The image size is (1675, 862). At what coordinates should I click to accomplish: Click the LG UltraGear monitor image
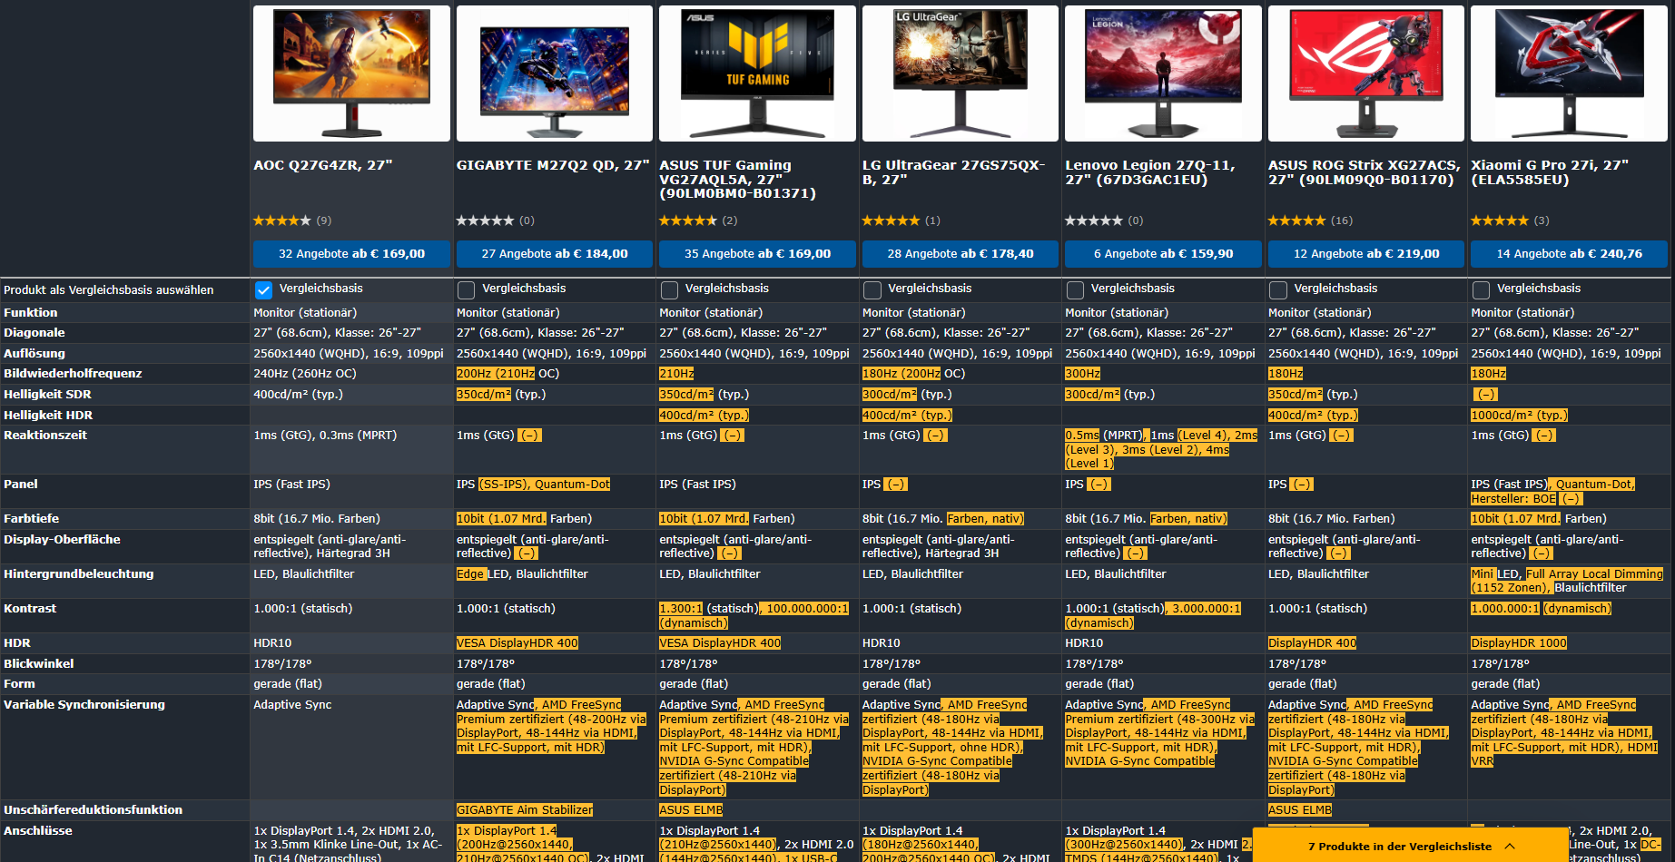click(x=961, y=73)
